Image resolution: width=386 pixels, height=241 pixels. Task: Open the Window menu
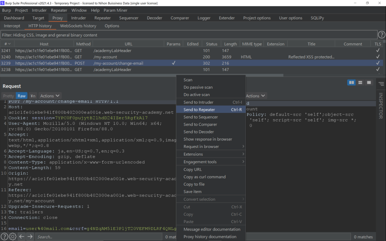click(79, 10)
